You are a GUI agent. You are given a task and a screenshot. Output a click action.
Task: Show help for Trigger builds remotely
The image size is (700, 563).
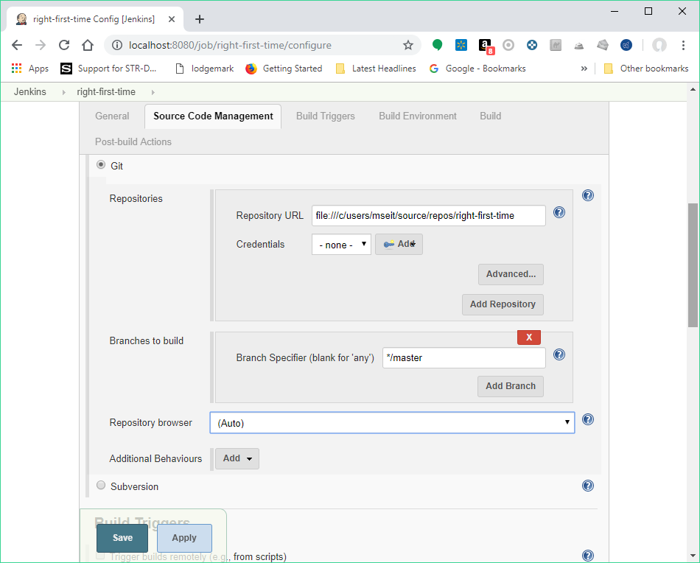(588, 556)
